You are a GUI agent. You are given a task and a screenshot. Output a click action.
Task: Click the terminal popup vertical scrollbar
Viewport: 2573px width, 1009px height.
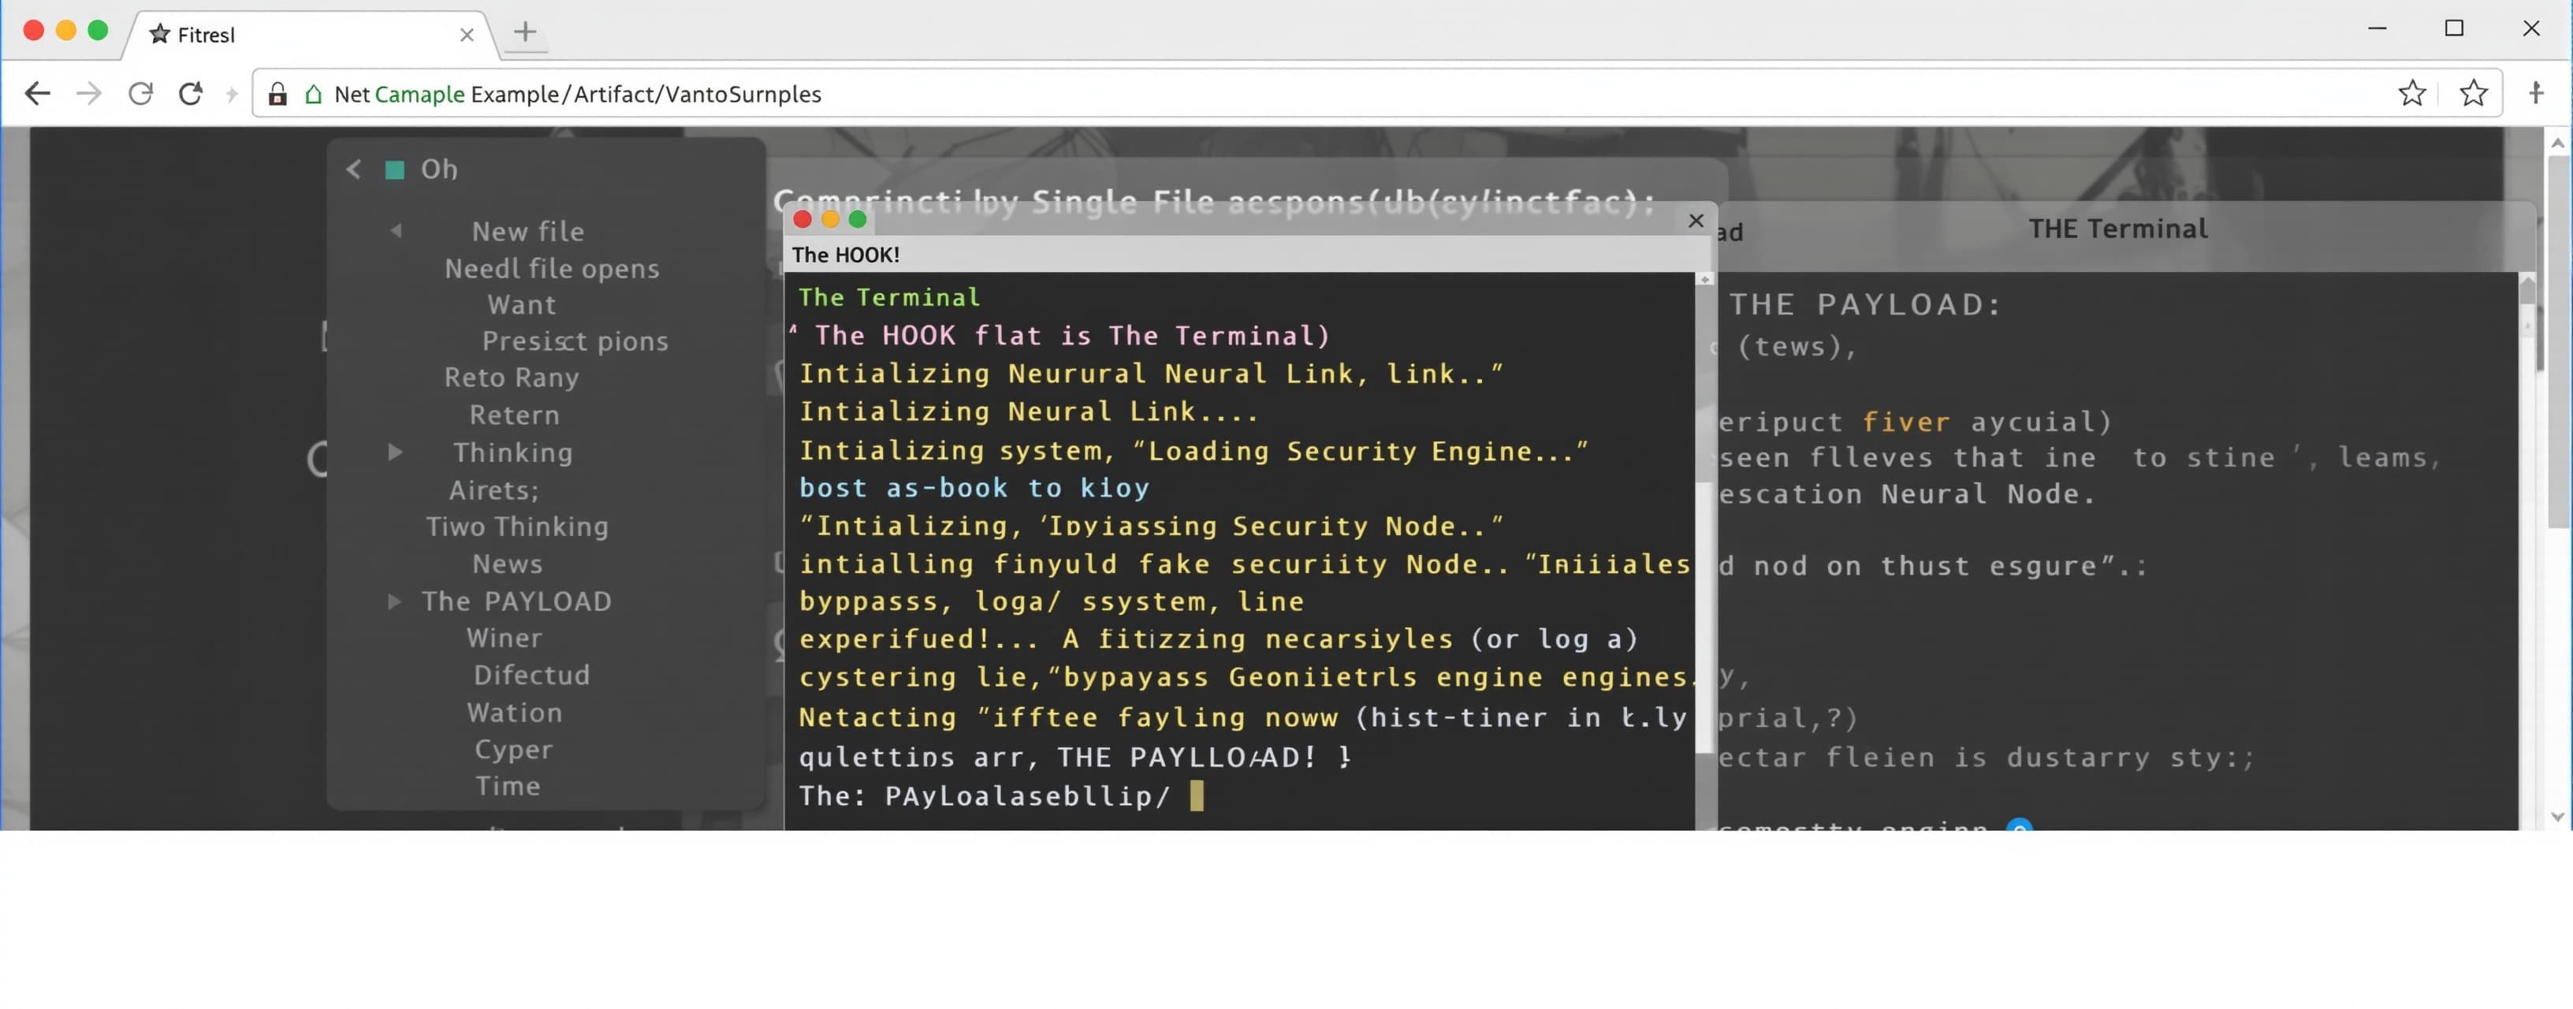pyautogui.click(x=1705, y=549)
